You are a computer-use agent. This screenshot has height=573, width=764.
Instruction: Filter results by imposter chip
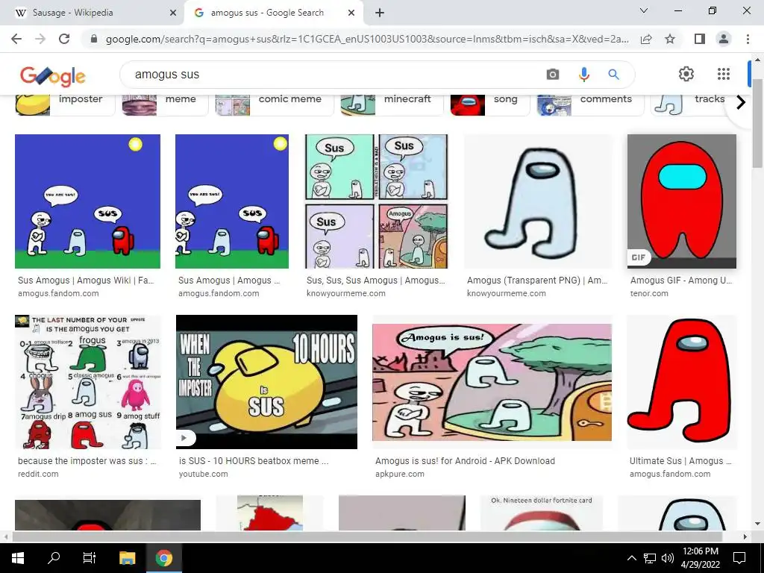click(x=65, y=104)
